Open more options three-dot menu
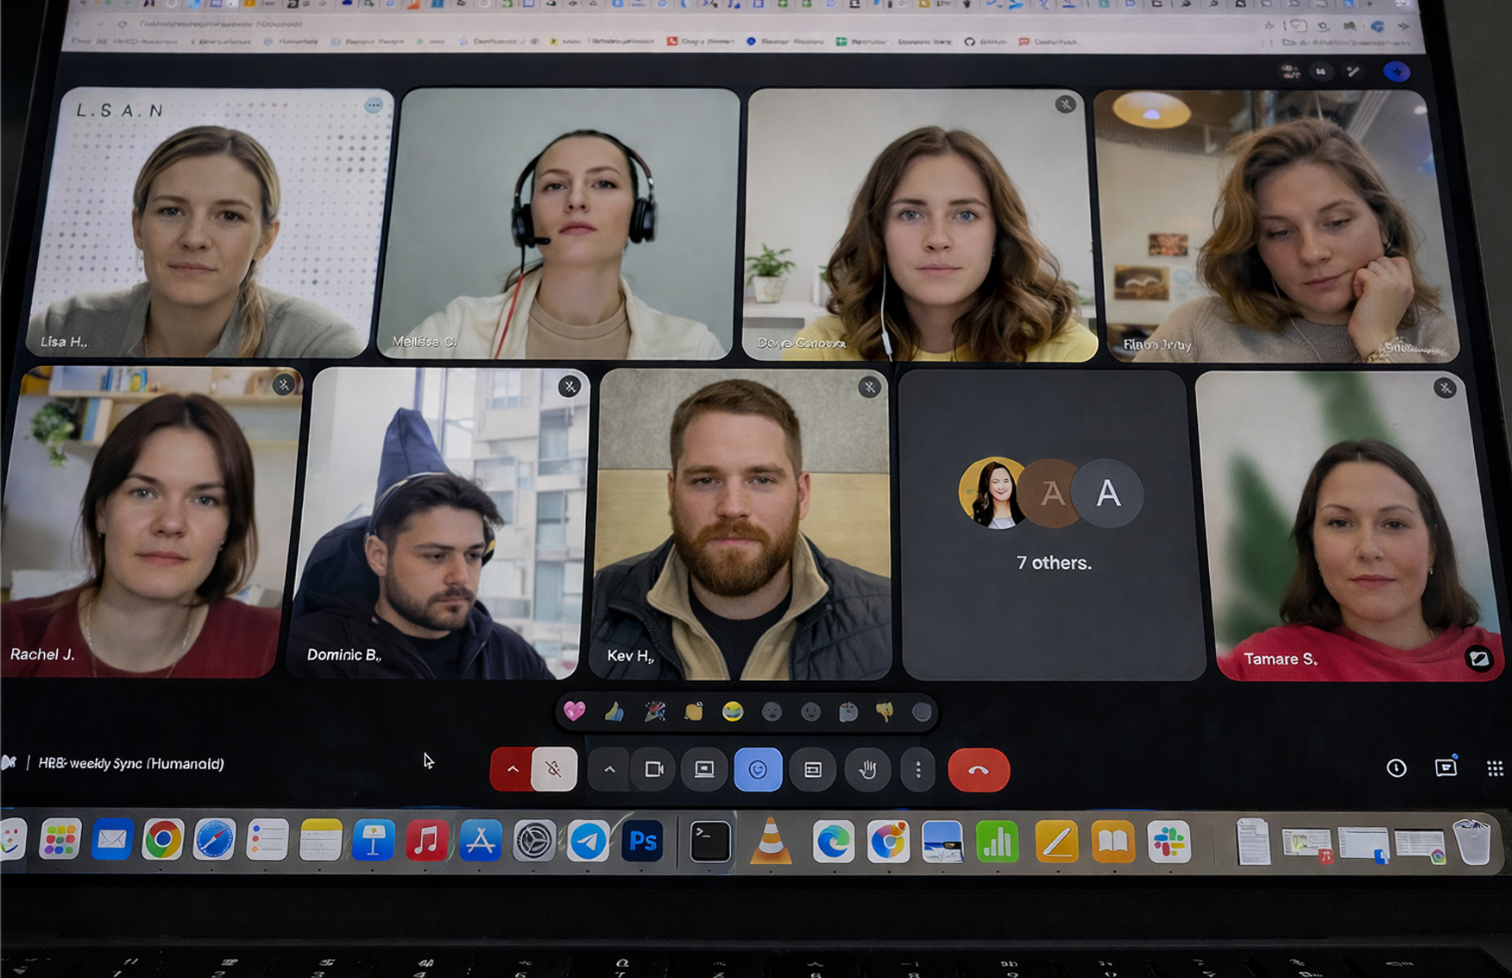1512x978 pixels. tap(918, 769)
